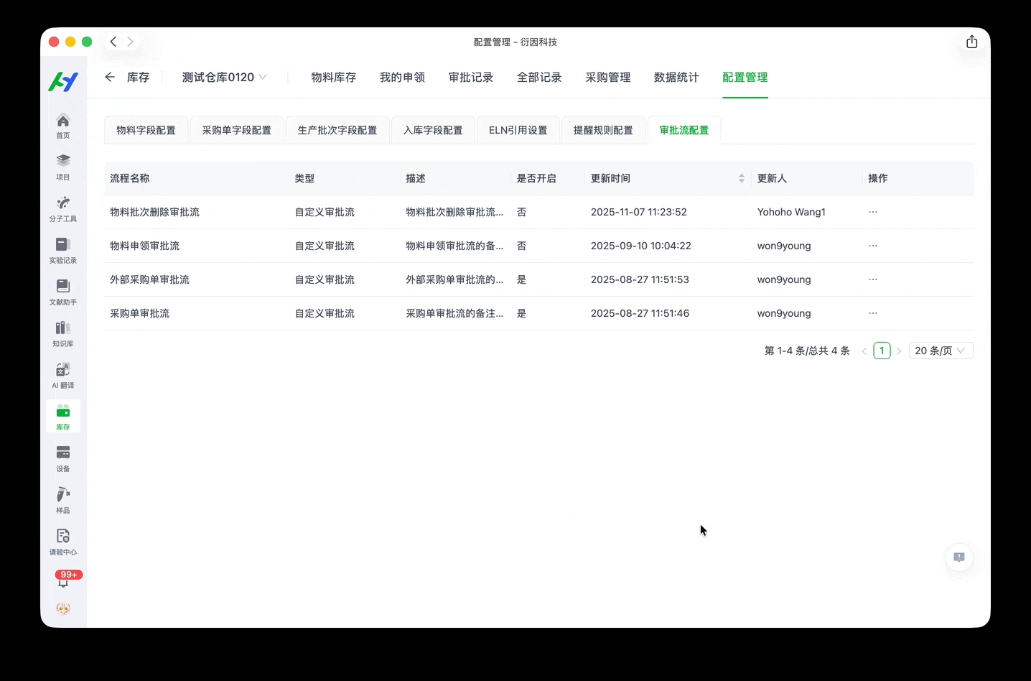Click the back arrow next to 库存
1031x681 pixels.
coord(110,78)
